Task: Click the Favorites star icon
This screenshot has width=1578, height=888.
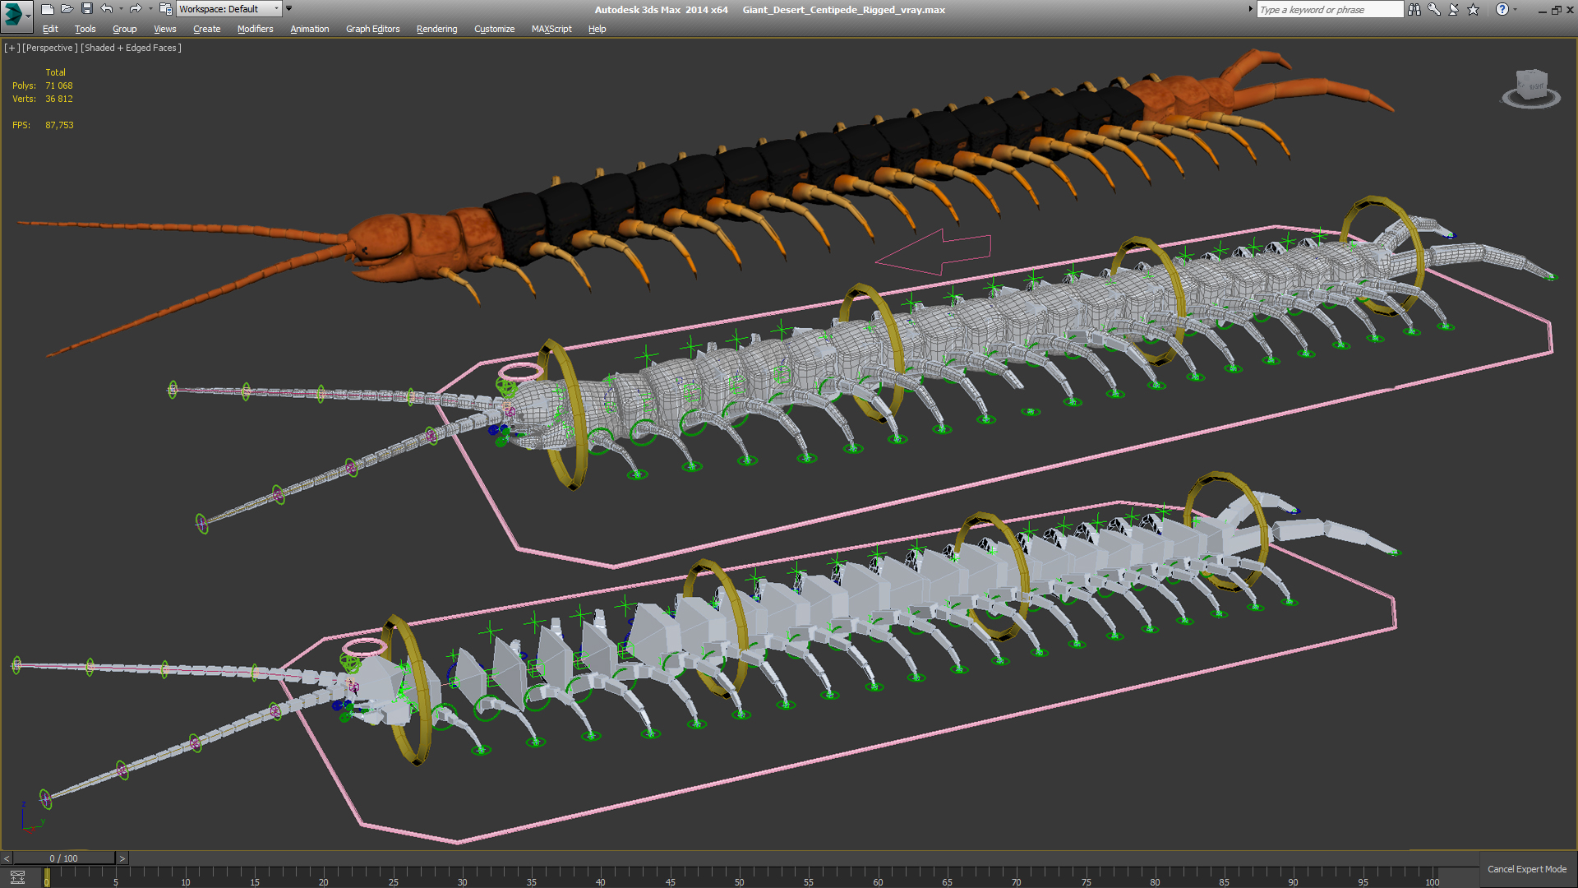Action: tap(1473, 9)
